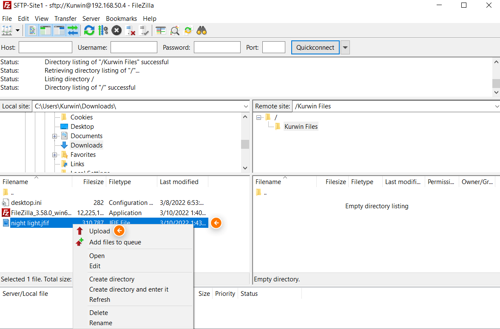The height and width of the screenshot is (329, 500).
Task: Toggle the message log display
Action: point(32,30)
